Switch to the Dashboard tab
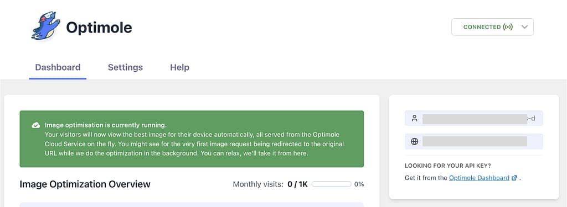The image size is (567, 207). point(58,67)
